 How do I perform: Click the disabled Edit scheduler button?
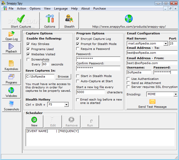(x=53, y=121)
